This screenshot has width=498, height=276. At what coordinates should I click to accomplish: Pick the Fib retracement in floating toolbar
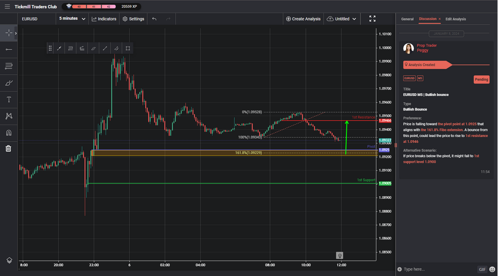(70, 48)
